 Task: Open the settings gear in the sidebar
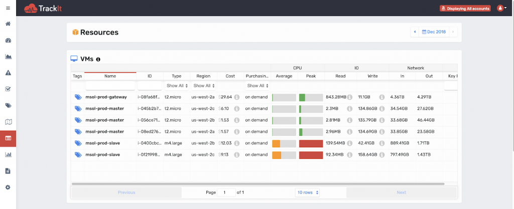click(8, 187)
